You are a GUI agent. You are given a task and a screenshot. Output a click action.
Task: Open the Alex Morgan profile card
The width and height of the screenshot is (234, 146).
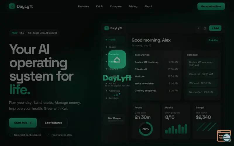114,119
